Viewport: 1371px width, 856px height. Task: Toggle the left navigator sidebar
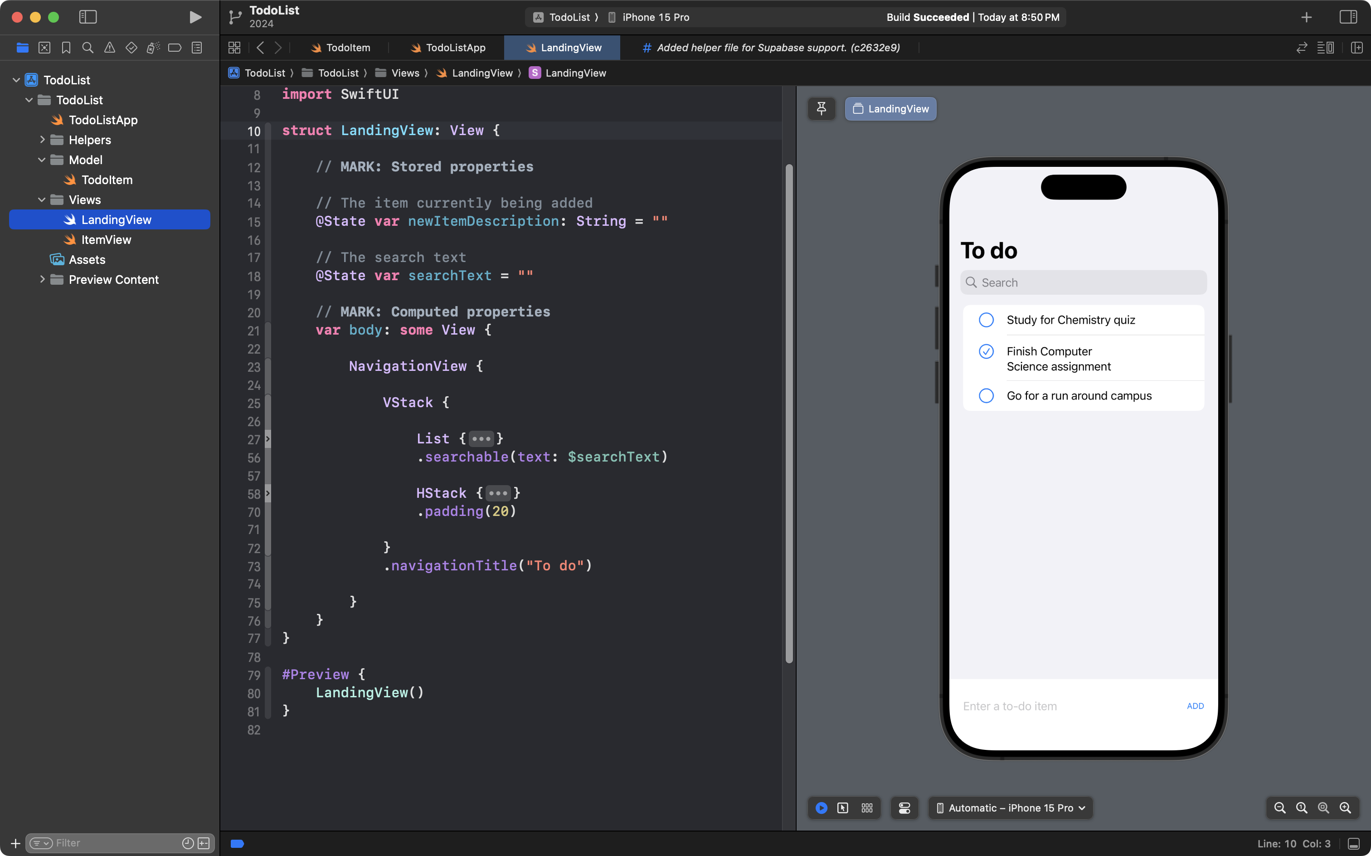88,17
